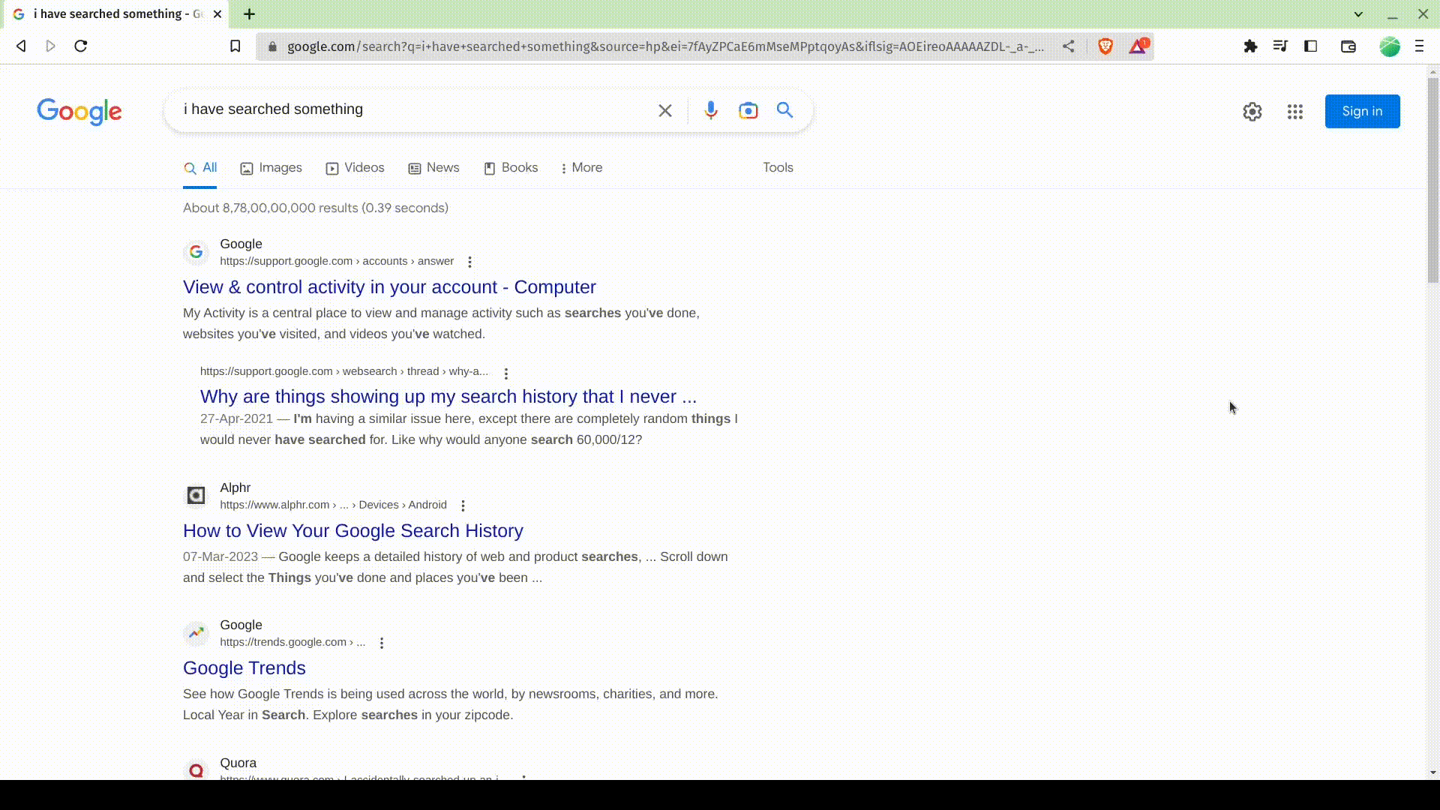Start voice search with microphone
The height and width of the screenshot is (810, 1440).
click(x=710, y=111)
